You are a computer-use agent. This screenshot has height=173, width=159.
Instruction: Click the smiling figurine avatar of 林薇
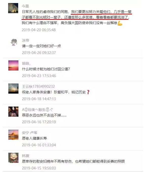click(x=13, y=158)
